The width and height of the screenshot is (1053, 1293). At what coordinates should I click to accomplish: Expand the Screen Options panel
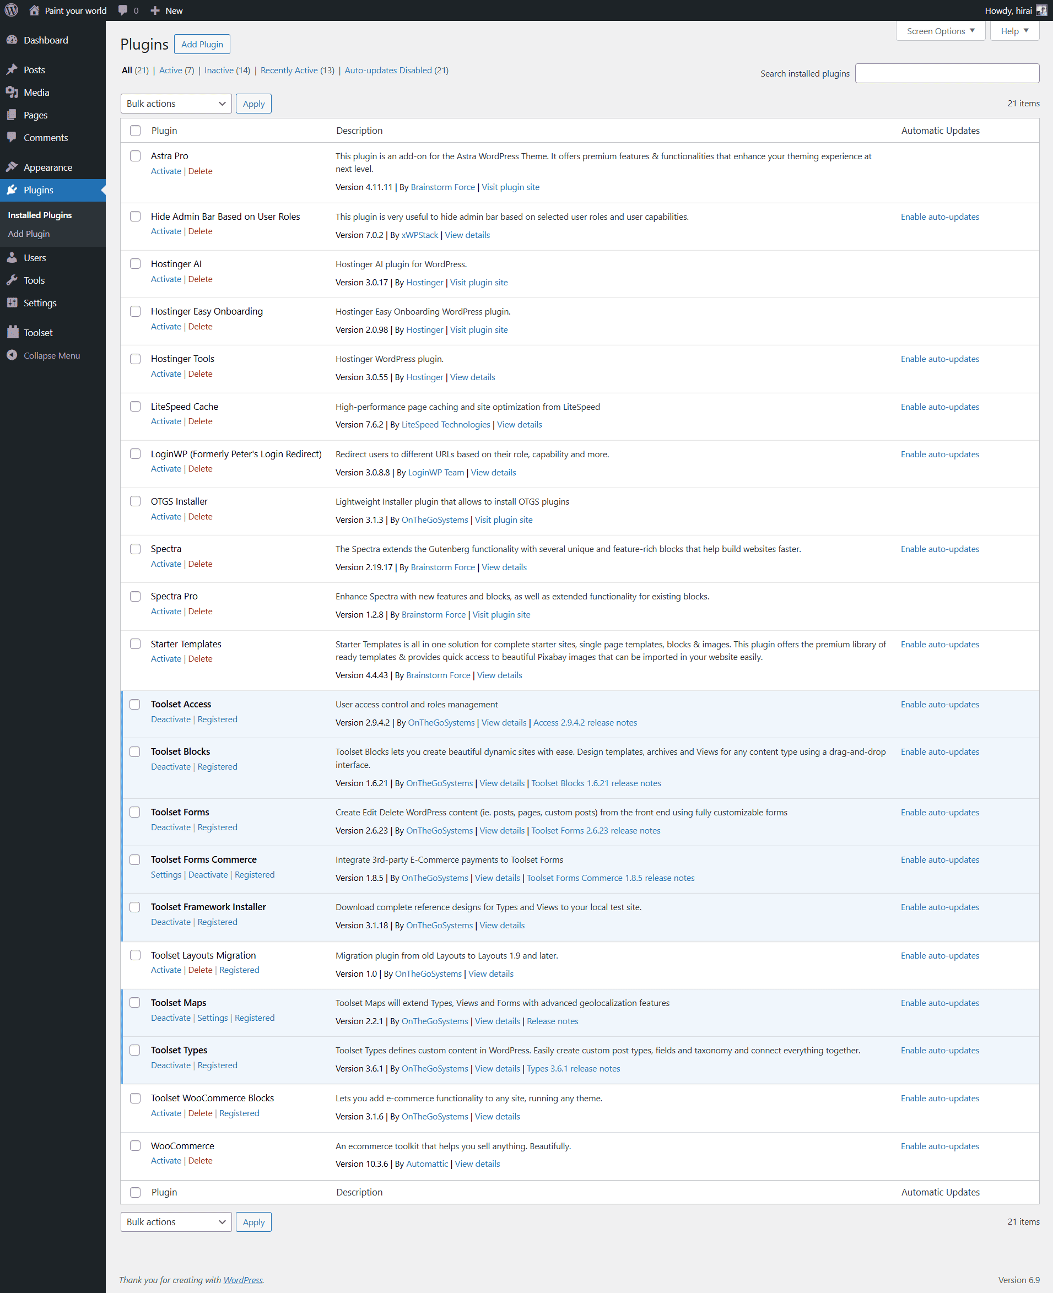click(x=939, y=31)
